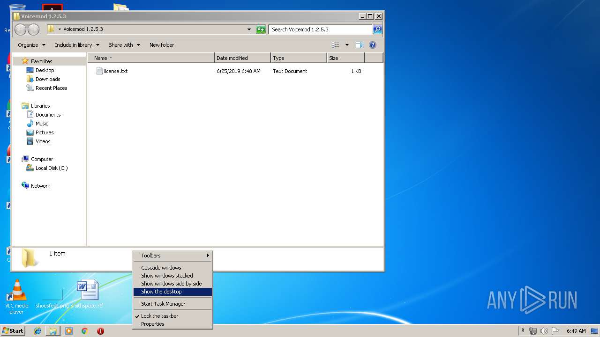Change view using the views icon
Viewport: 600px width, 337px height.
coord(336,45)
